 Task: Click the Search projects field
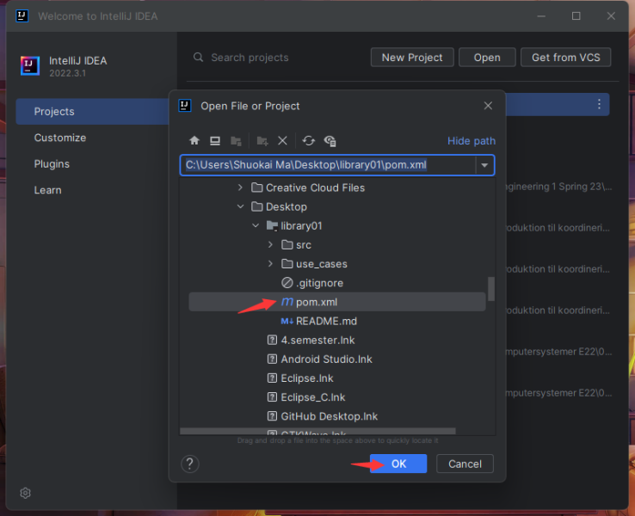250,58
